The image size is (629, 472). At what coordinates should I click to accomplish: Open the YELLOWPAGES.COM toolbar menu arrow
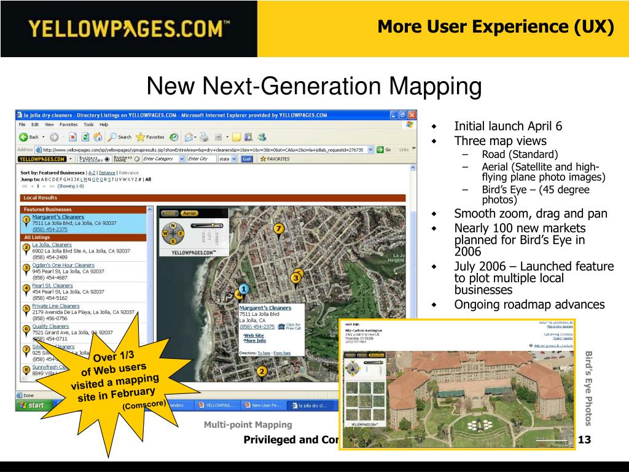tap(71, 159)
